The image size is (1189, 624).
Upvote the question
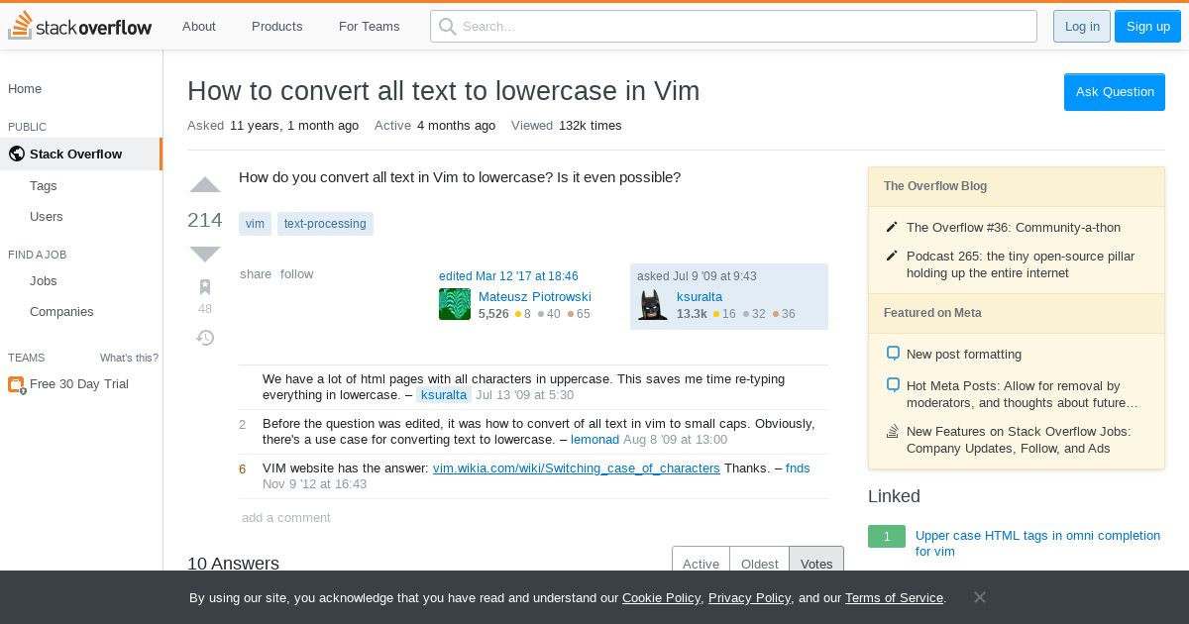[205, 185]
